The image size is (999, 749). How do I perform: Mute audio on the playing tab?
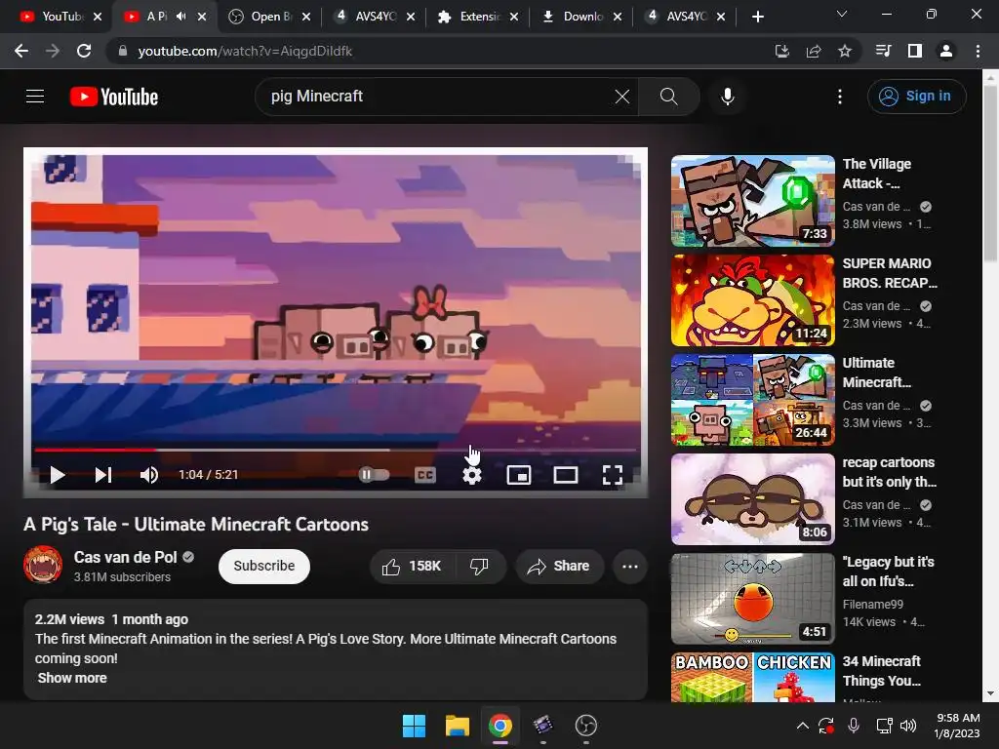click(180, 17)
